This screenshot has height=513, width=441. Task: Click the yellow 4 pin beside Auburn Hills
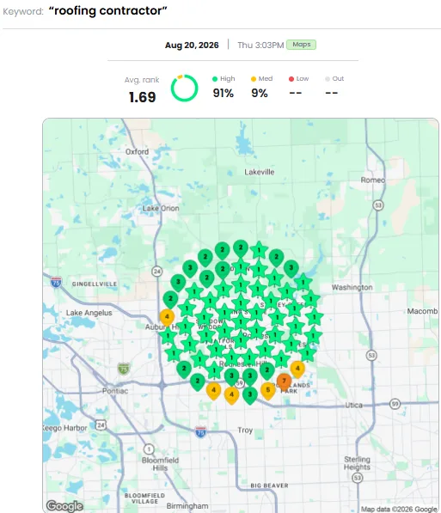click(167, 318)
